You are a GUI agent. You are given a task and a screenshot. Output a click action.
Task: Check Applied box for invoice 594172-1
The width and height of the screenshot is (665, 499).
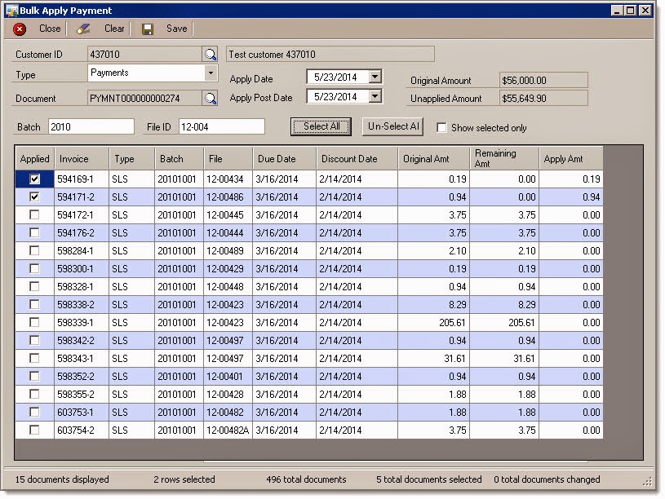(x=35, y=215)
